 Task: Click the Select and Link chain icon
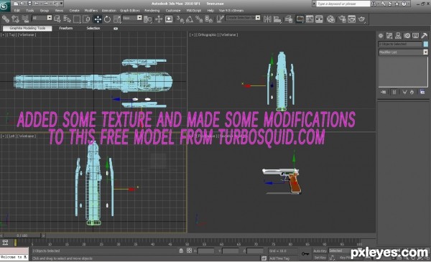[6, 19]
